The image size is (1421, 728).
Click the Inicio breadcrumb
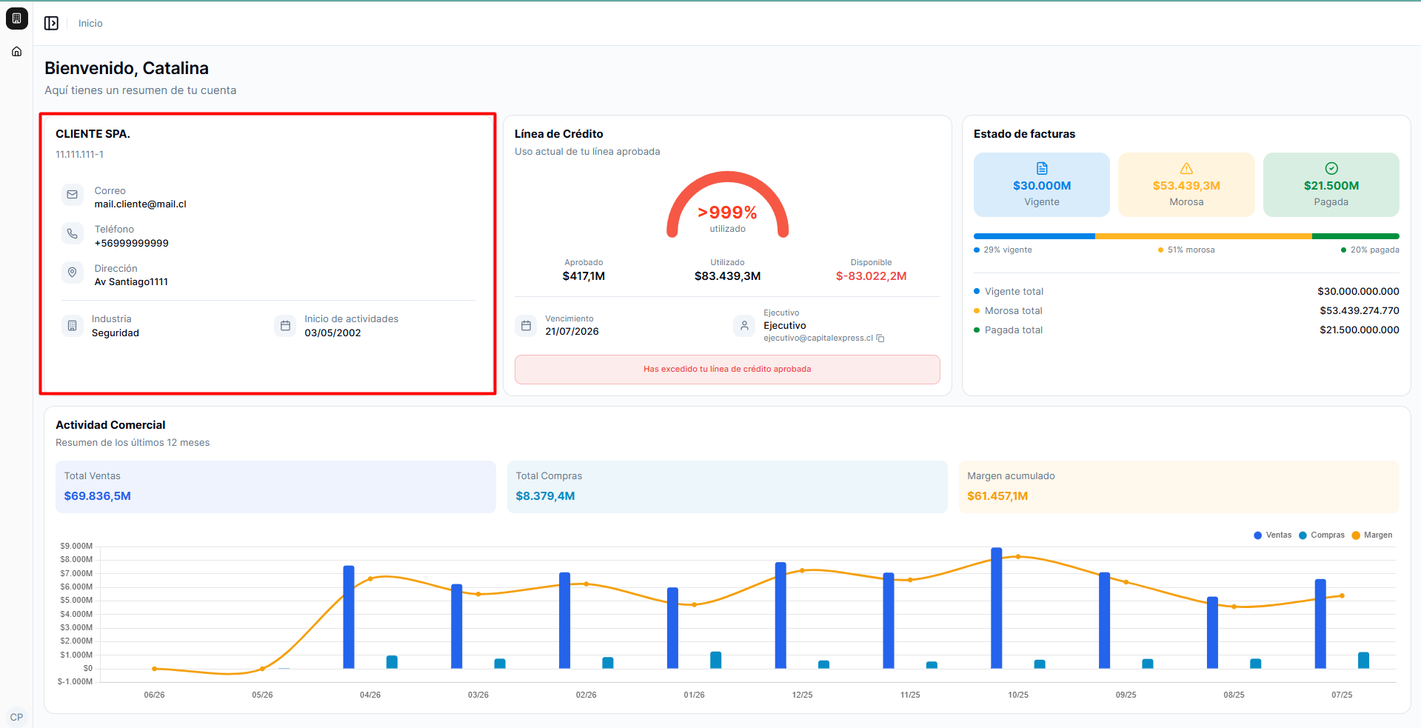pos(90,24)
